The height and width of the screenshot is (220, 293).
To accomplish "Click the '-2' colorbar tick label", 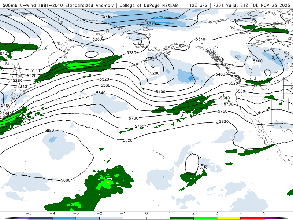I will point(99,213).
